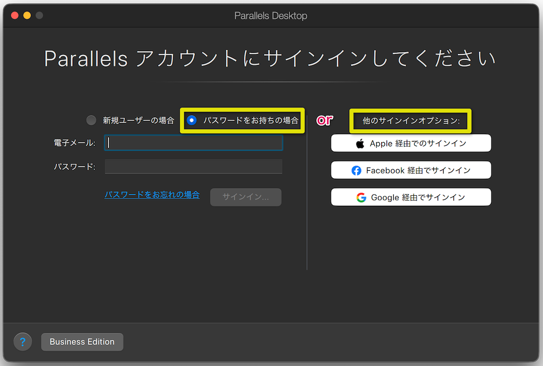The image size is (543, 366).
Task: Focus the 電子メール email input field
Action: (193, 143)
